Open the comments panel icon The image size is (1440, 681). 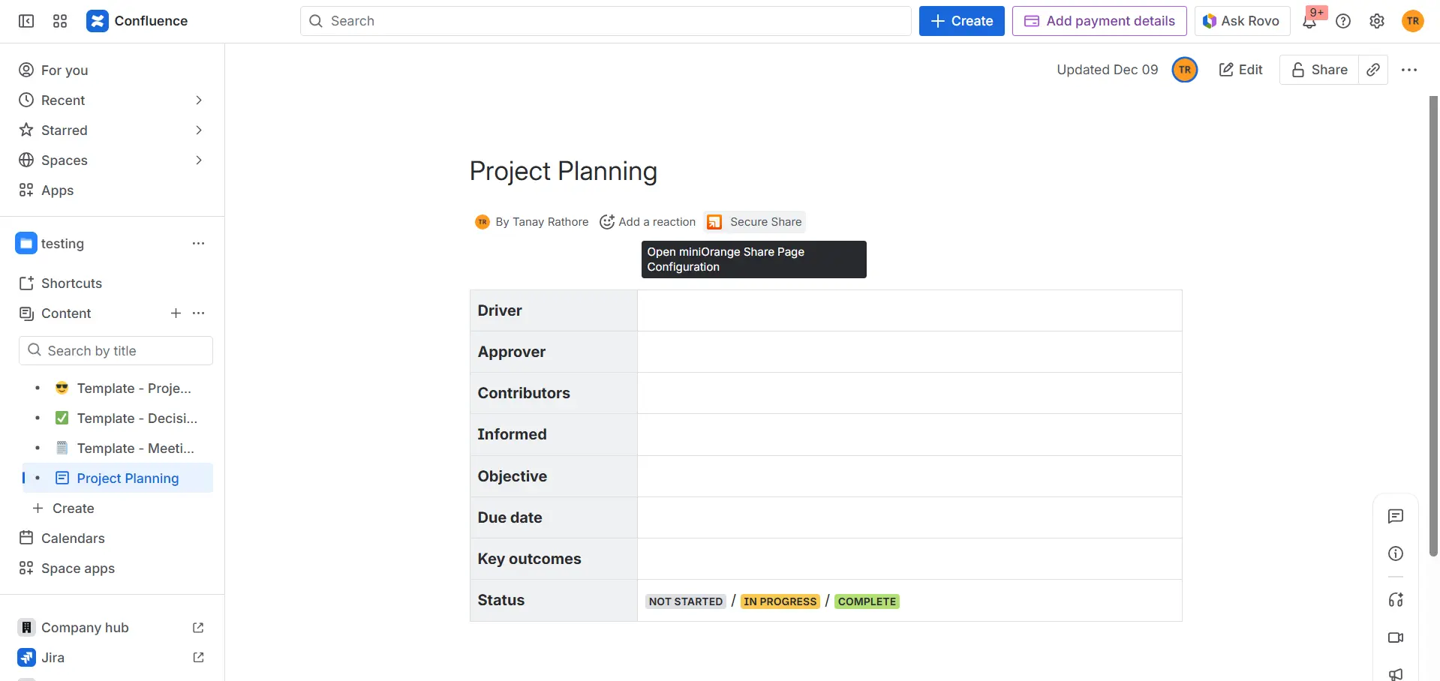point(1396,516)
